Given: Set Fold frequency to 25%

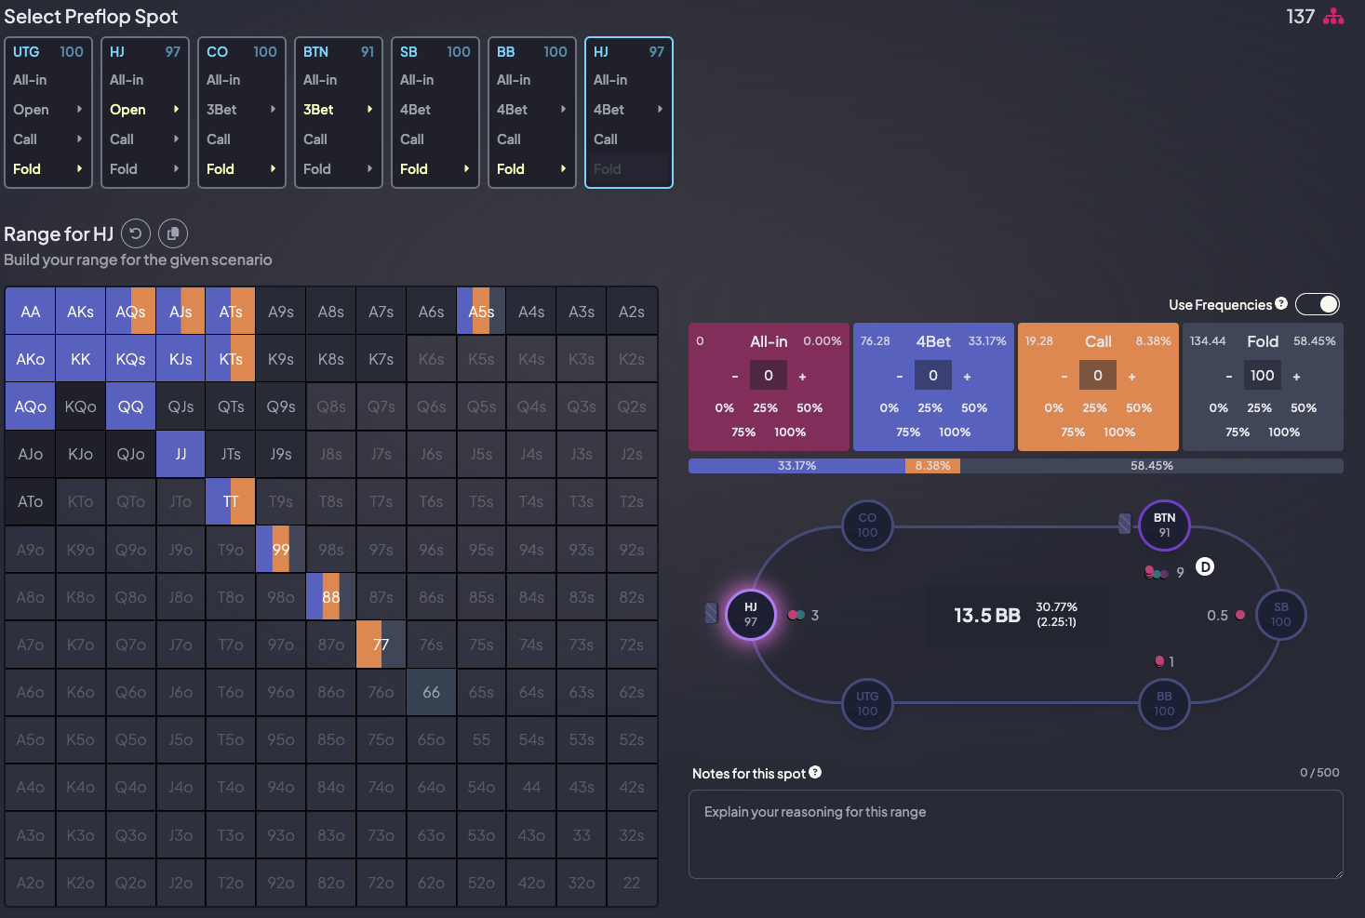Looking at the screenshot, I should [x=1259, y=407].
